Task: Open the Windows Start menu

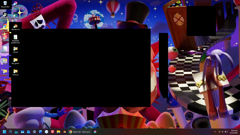Action: (5, 132)
